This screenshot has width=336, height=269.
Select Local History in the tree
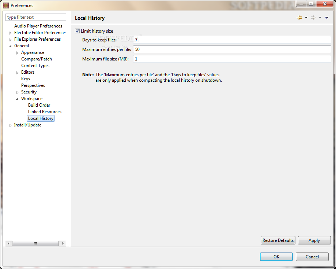[41, 118]
